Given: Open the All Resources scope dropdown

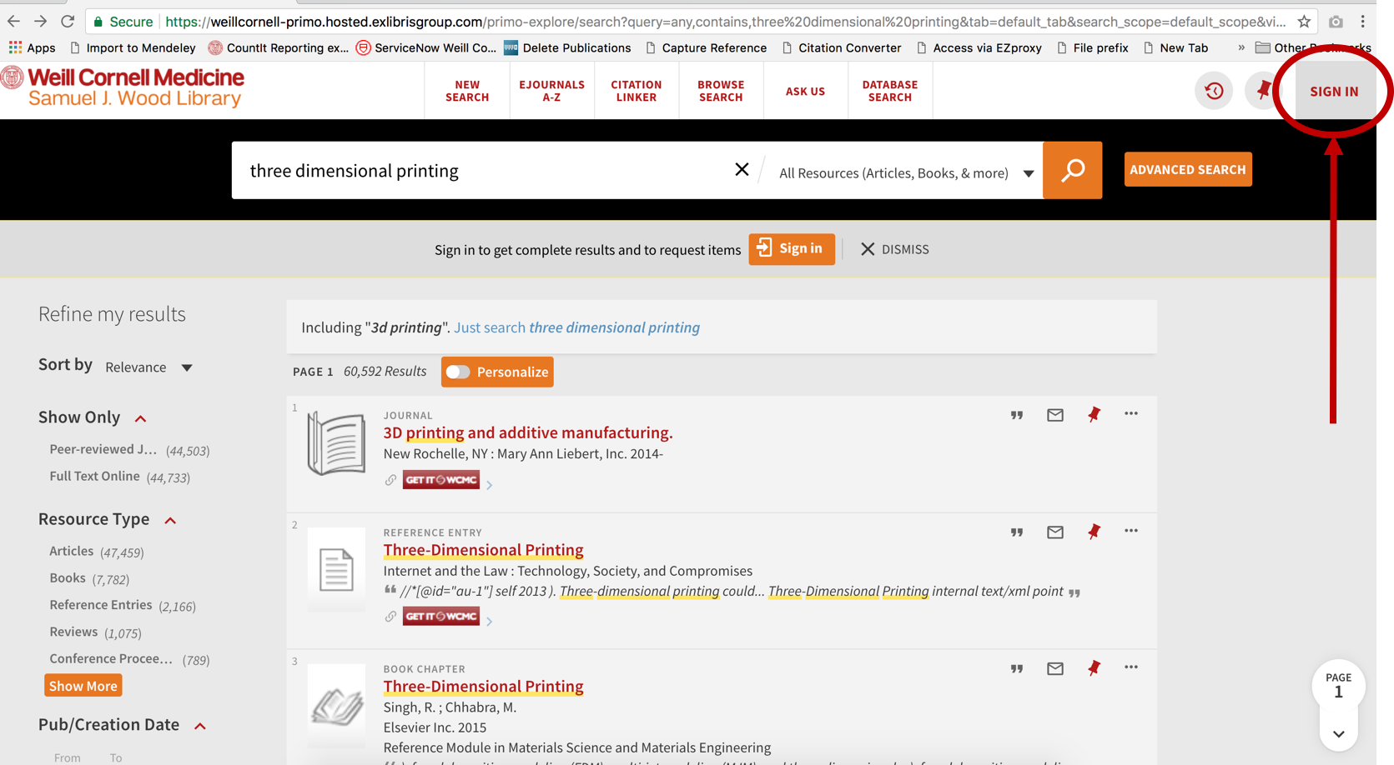Looking at the screenshot, I should 906,172.
